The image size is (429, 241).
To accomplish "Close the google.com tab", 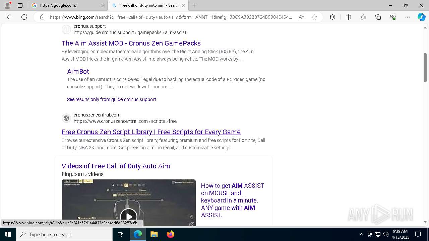I will pyautogui.click(x=103, y=5).
